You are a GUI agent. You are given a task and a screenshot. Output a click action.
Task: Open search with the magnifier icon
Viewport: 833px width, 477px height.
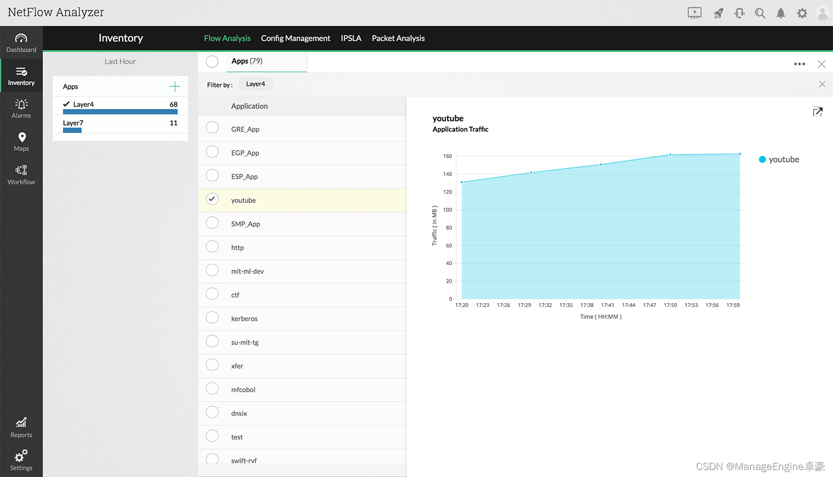760,13
